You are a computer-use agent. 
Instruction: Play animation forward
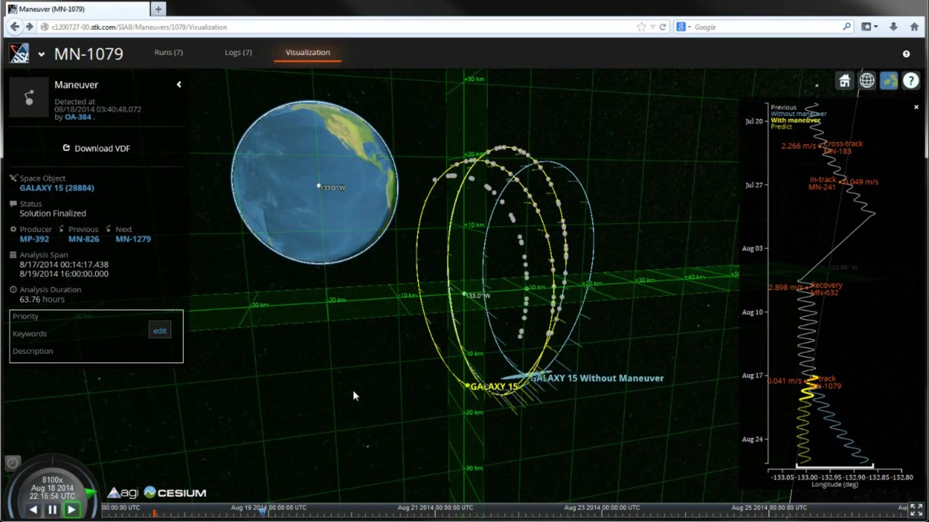pos(72,509)
